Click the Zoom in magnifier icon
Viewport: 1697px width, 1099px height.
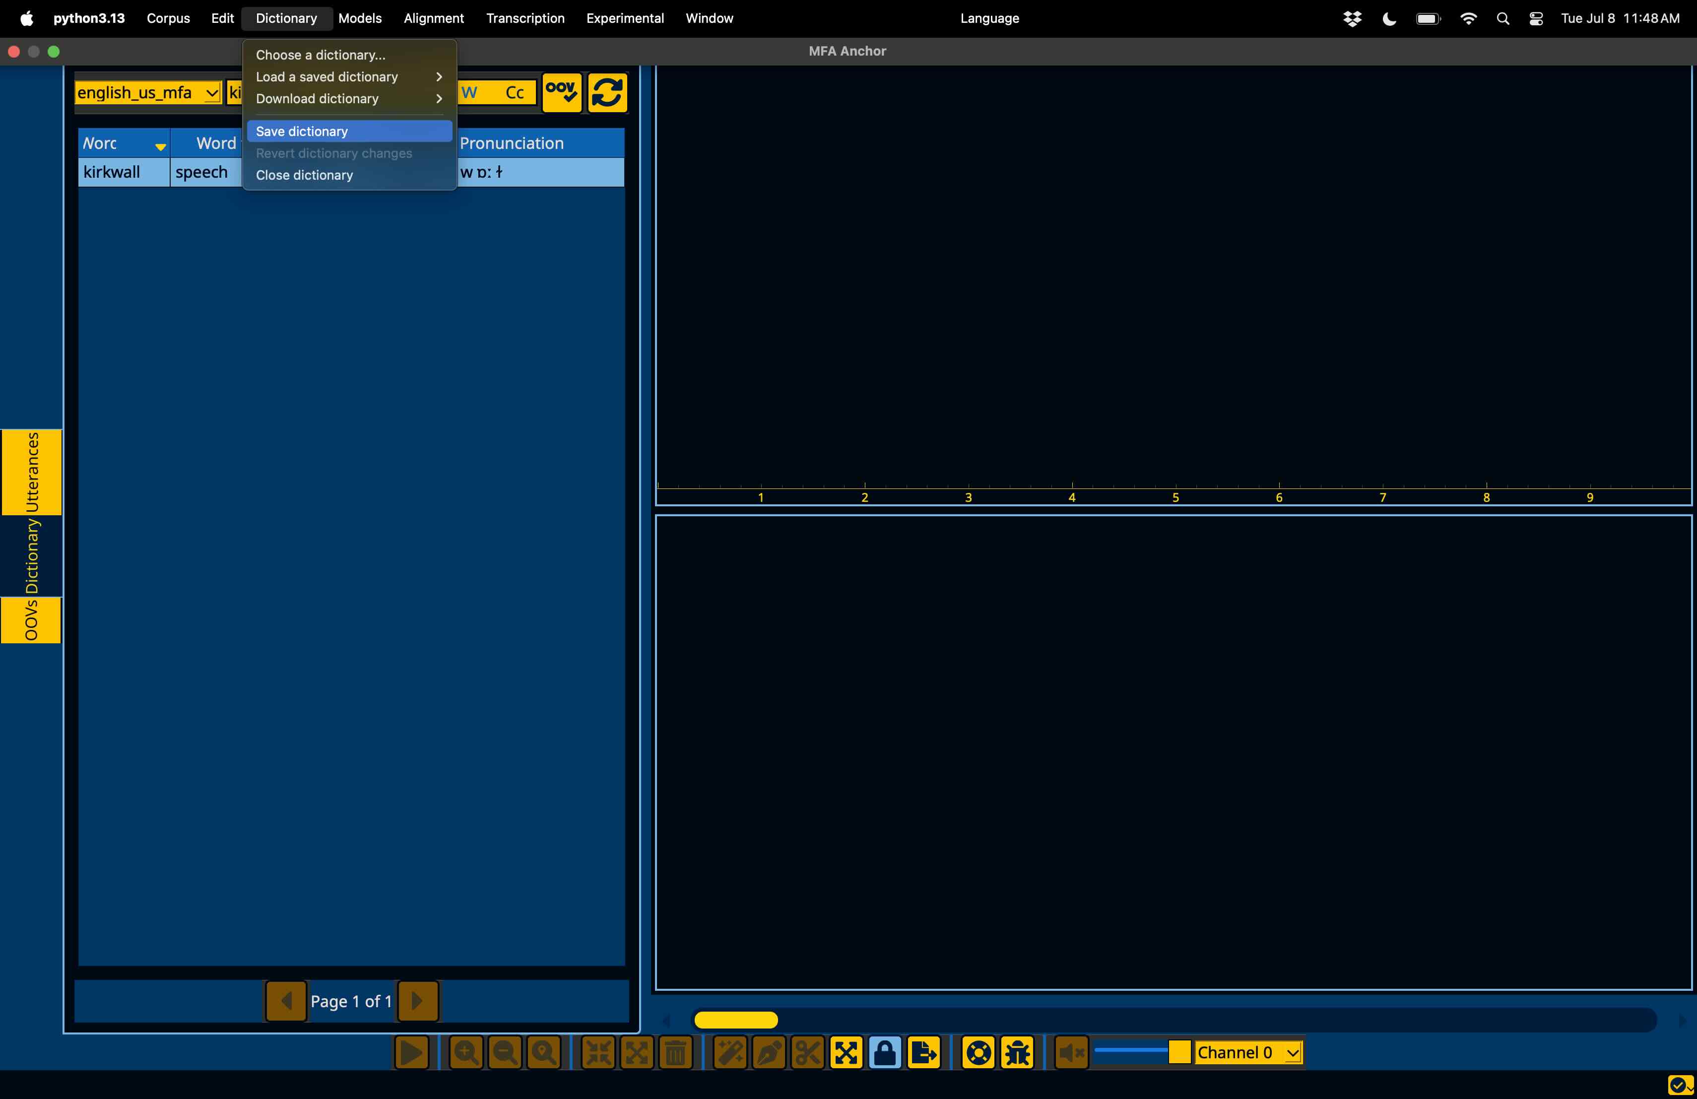pyautogui.click(x=466, y=1053)
